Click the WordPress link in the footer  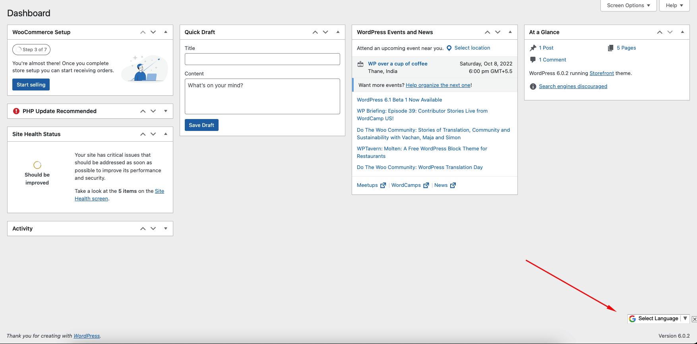coord(87,336)
